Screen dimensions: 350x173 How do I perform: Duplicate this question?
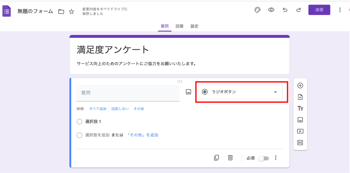216,158
